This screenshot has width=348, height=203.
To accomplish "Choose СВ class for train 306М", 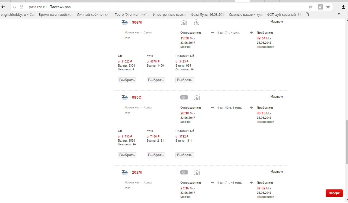I will (x=127, y=80).
